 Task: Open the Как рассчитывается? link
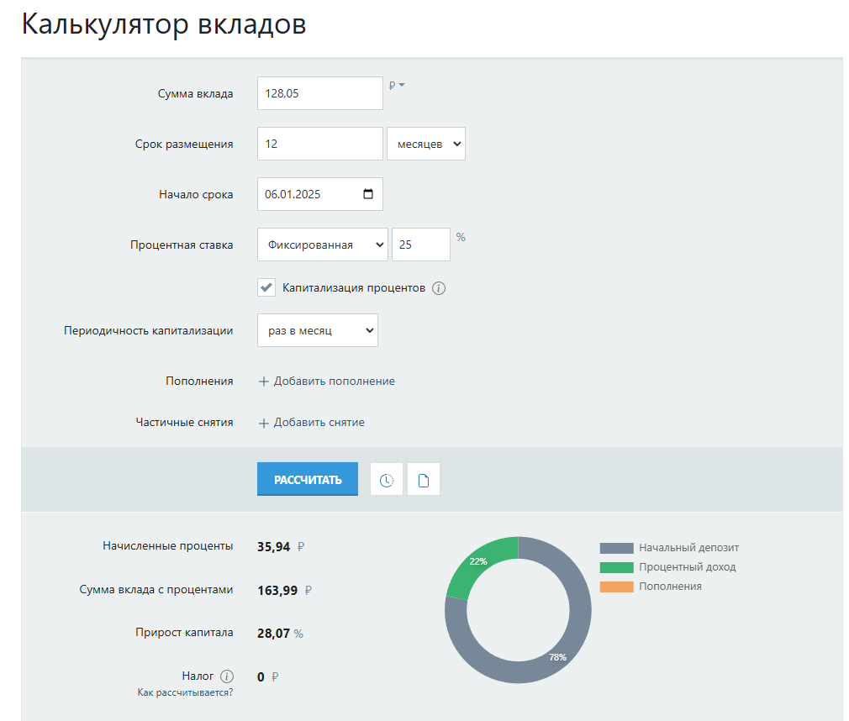[186, 692]
